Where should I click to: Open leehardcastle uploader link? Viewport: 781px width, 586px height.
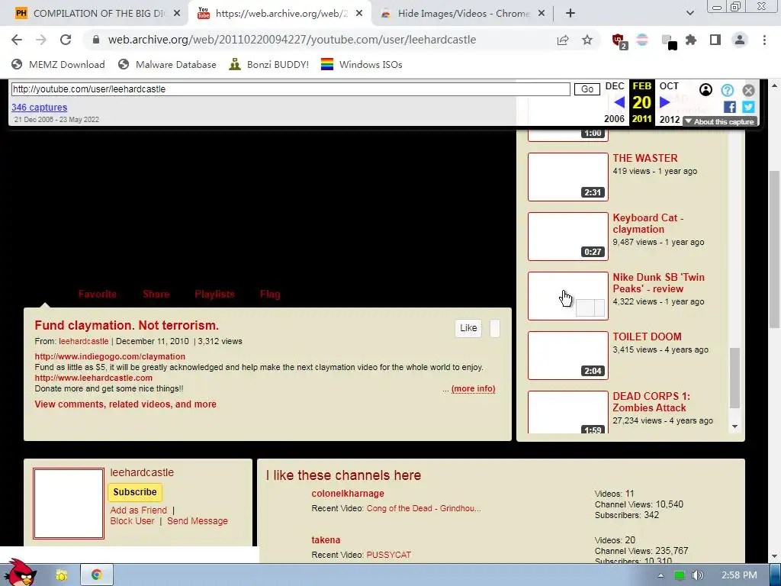[x=84, y=341]
